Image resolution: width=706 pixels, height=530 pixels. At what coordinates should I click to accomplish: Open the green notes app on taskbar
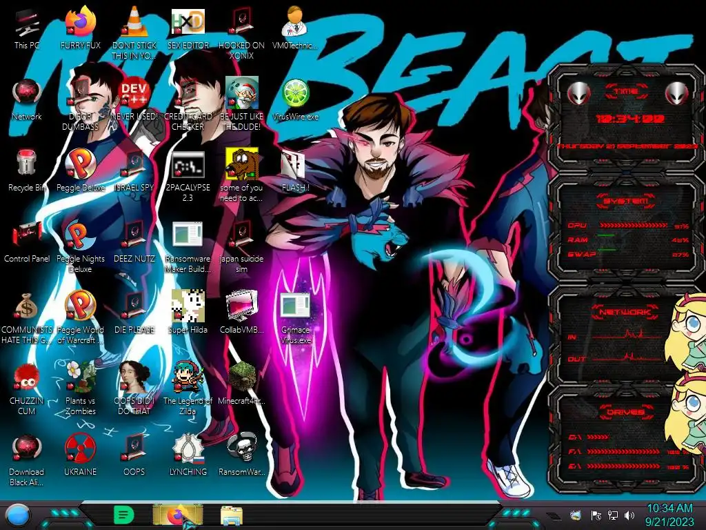tap(124, 515)
